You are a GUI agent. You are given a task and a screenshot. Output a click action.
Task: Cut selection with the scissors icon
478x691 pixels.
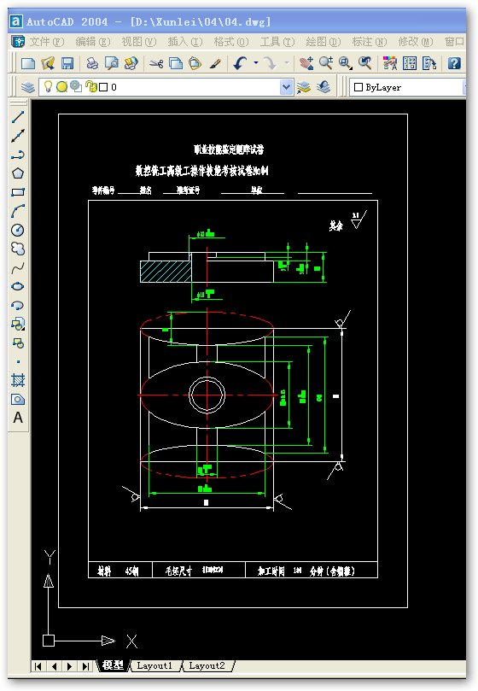tap(156, 63)
